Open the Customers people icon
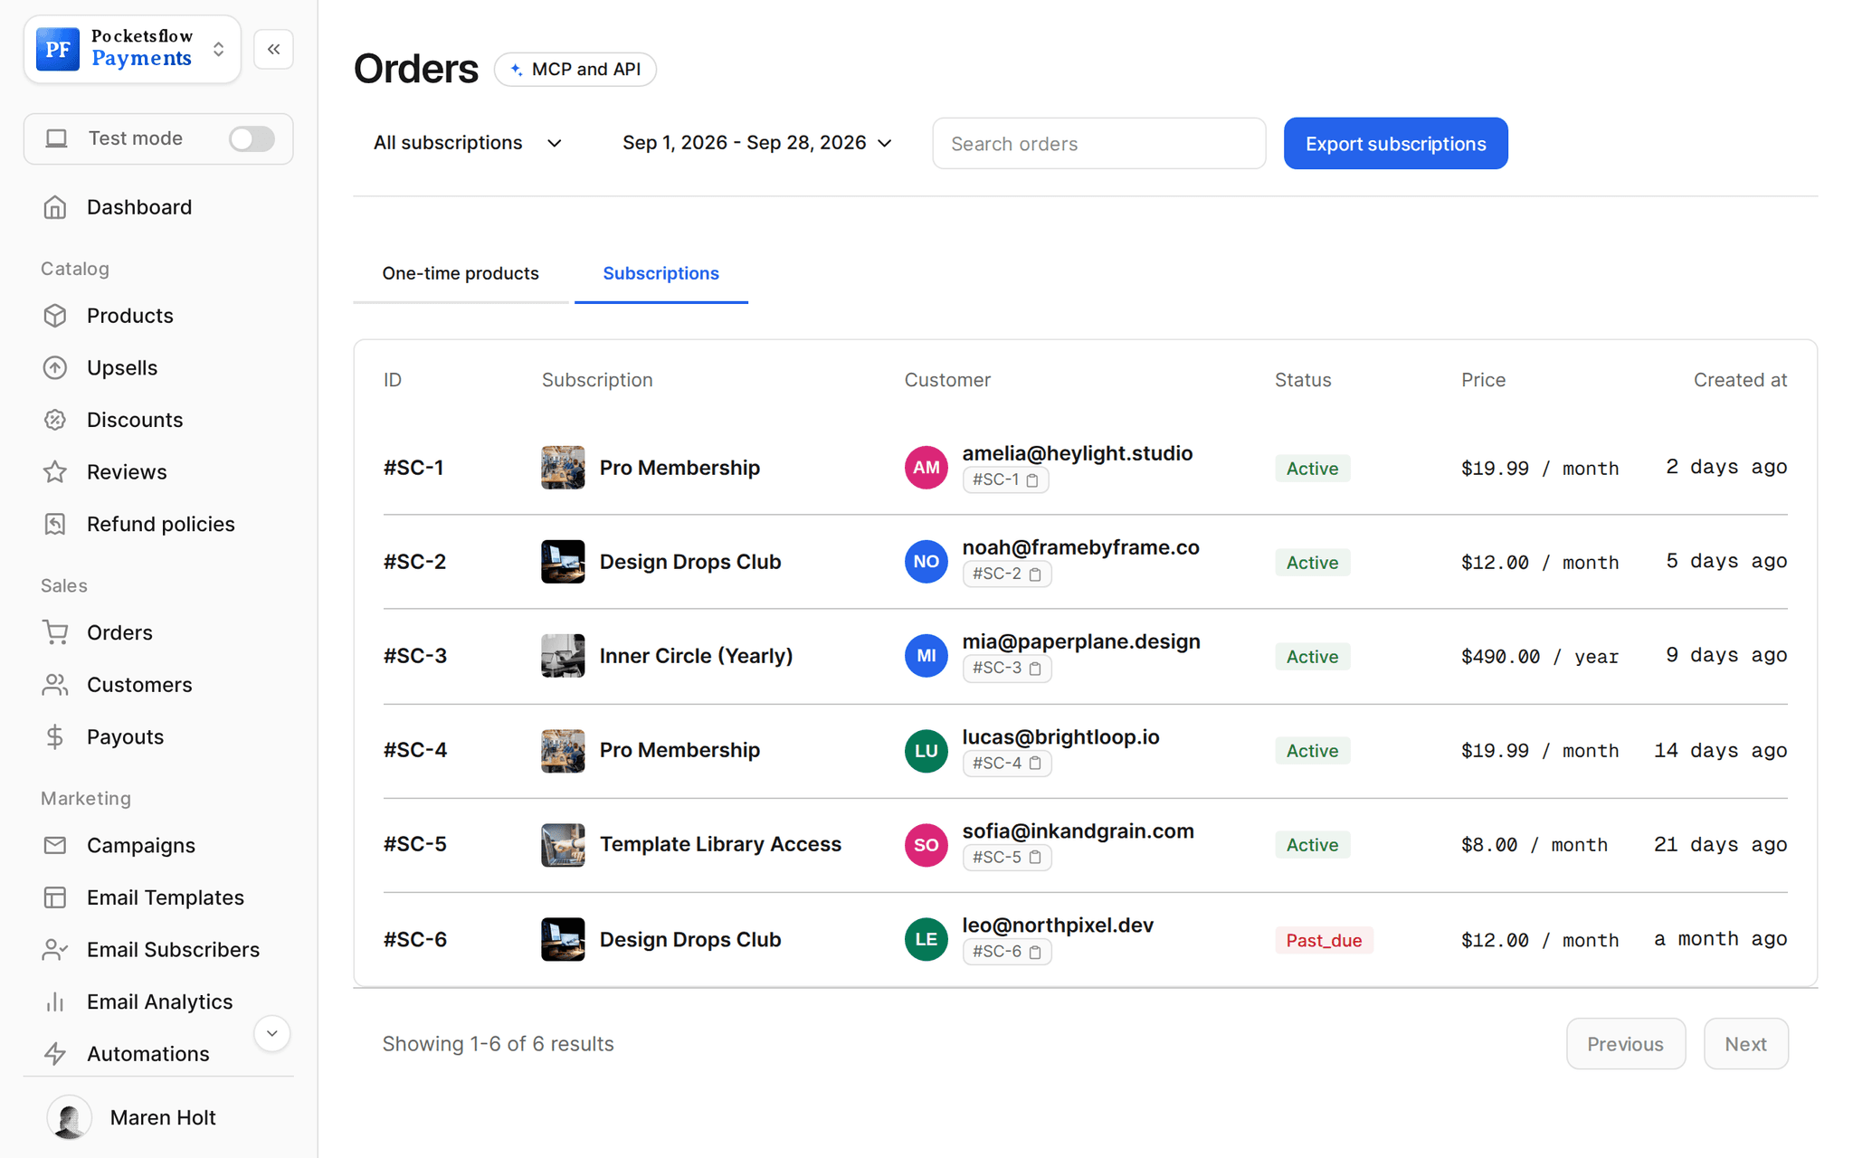1853x1158 pixels. coord(55,685)
